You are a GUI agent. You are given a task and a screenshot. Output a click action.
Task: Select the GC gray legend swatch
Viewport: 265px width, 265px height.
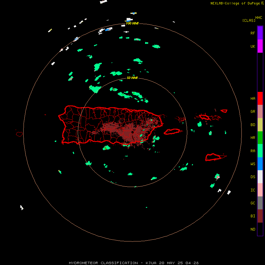(x=260, y=203)
